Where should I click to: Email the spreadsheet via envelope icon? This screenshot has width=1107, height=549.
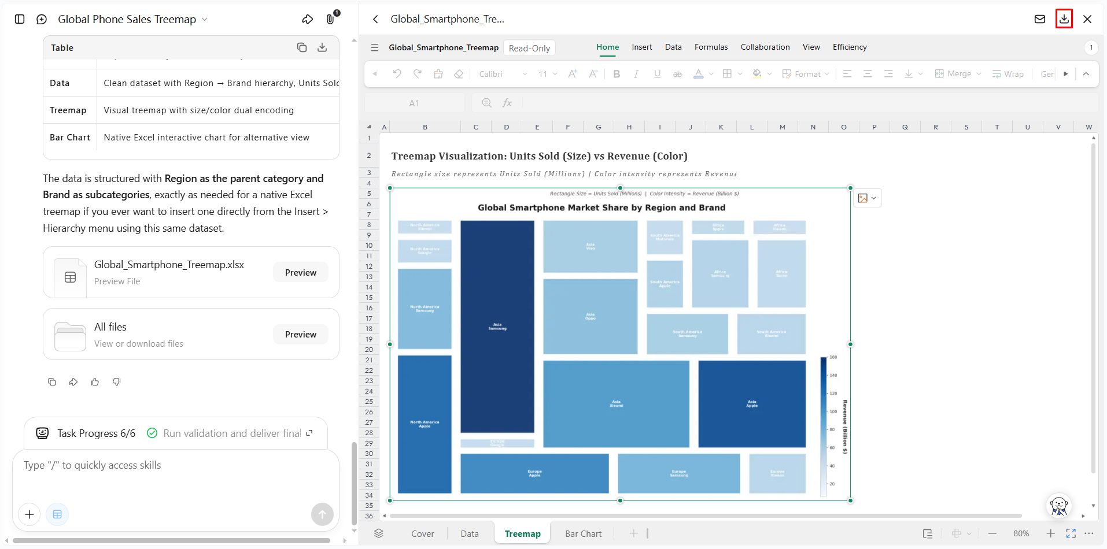1040,19
